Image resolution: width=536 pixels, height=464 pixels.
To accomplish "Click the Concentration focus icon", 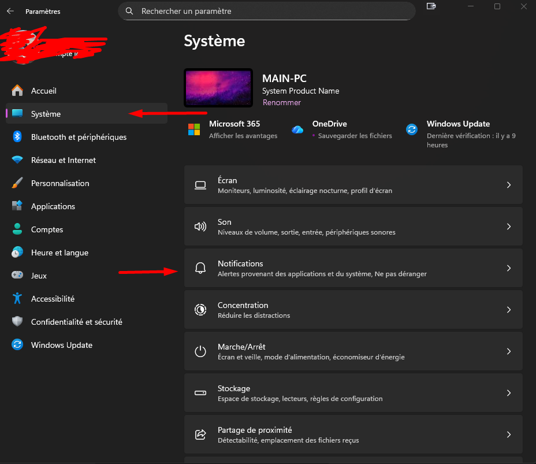I will pos(200,310).
